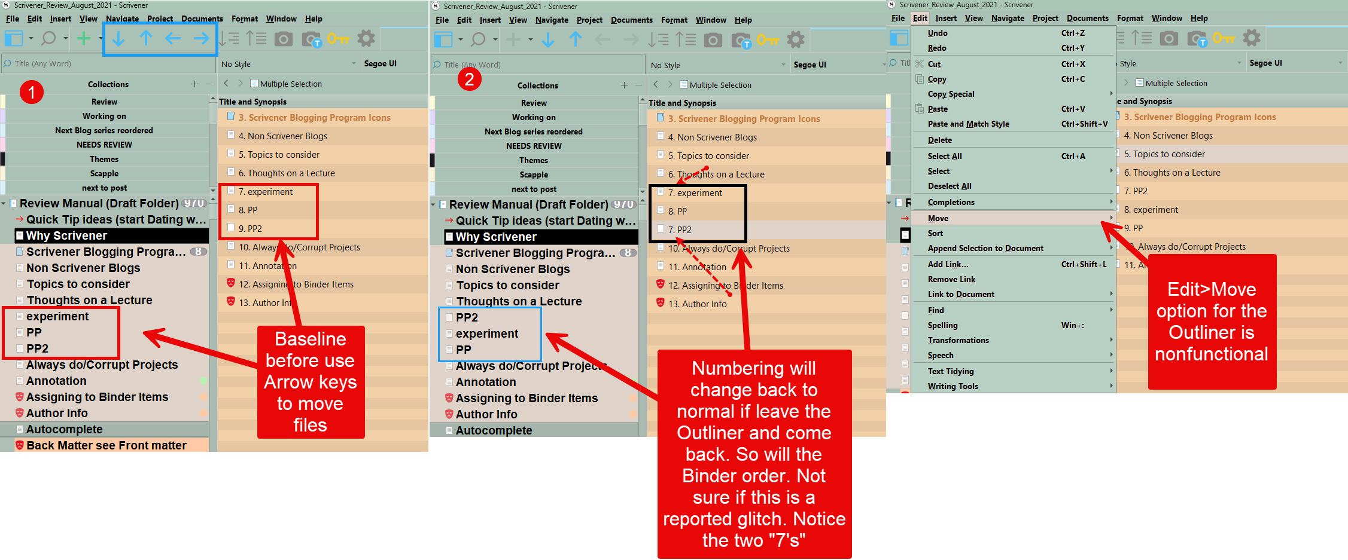The image size is (1348, 560).
Task: Click Title and Synopsis column header, left window
Action: pyautogui.click(x=252, y=102)
